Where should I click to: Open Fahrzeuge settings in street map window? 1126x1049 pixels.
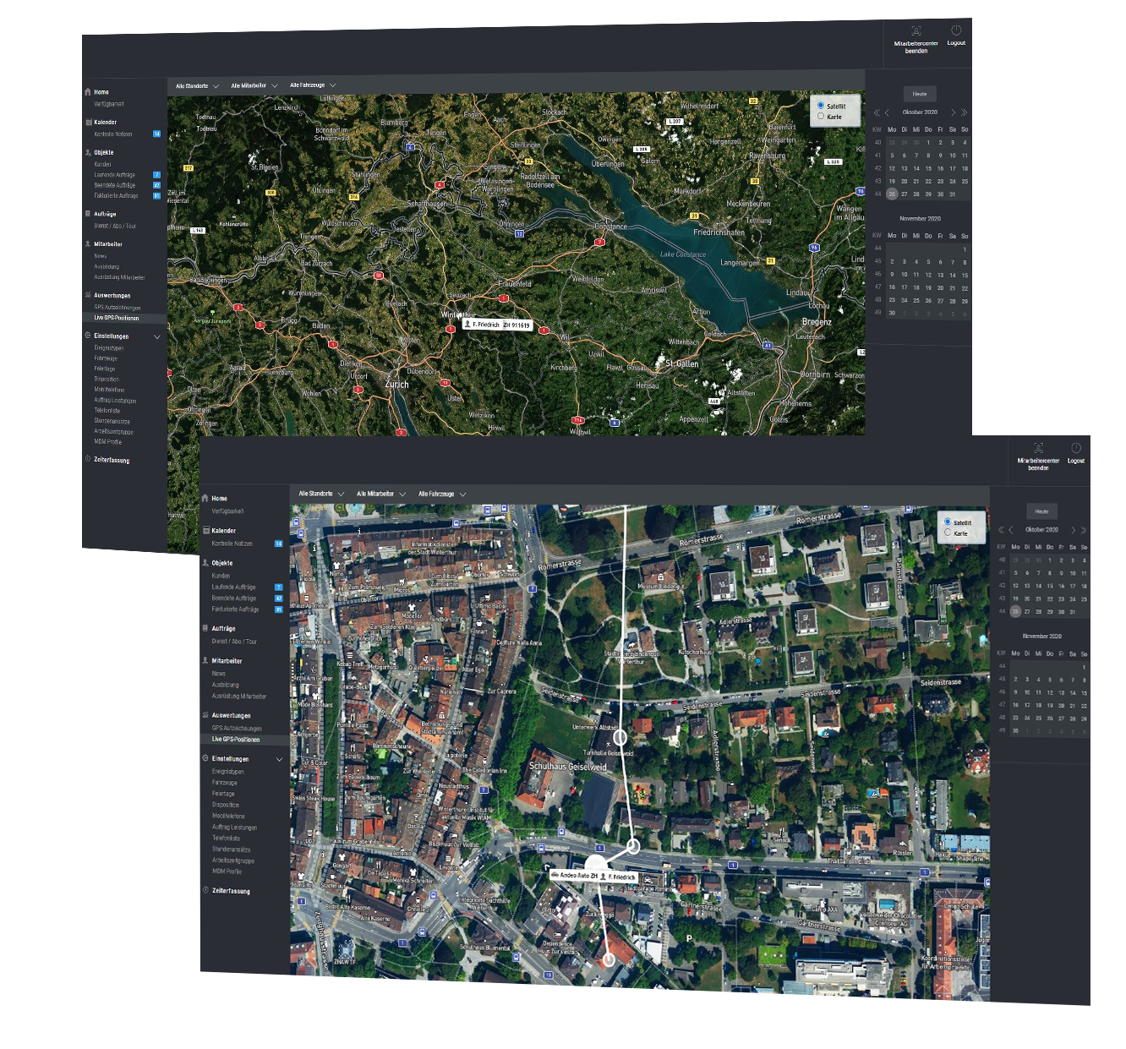pyautogui.click(x=224, y=783)
